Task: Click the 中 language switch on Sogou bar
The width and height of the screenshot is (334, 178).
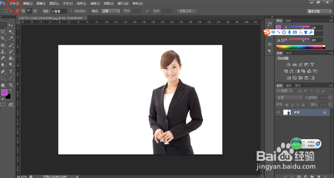Action: pos(273,32)
